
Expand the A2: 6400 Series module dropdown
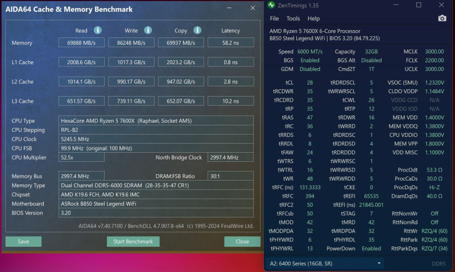325,263
